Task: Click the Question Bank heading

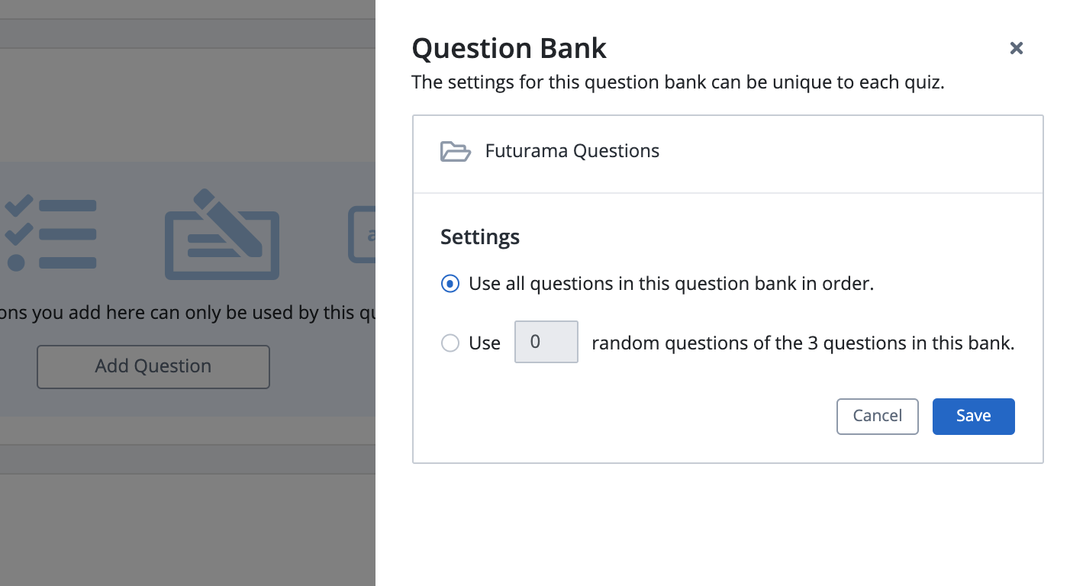Action: 508,49
